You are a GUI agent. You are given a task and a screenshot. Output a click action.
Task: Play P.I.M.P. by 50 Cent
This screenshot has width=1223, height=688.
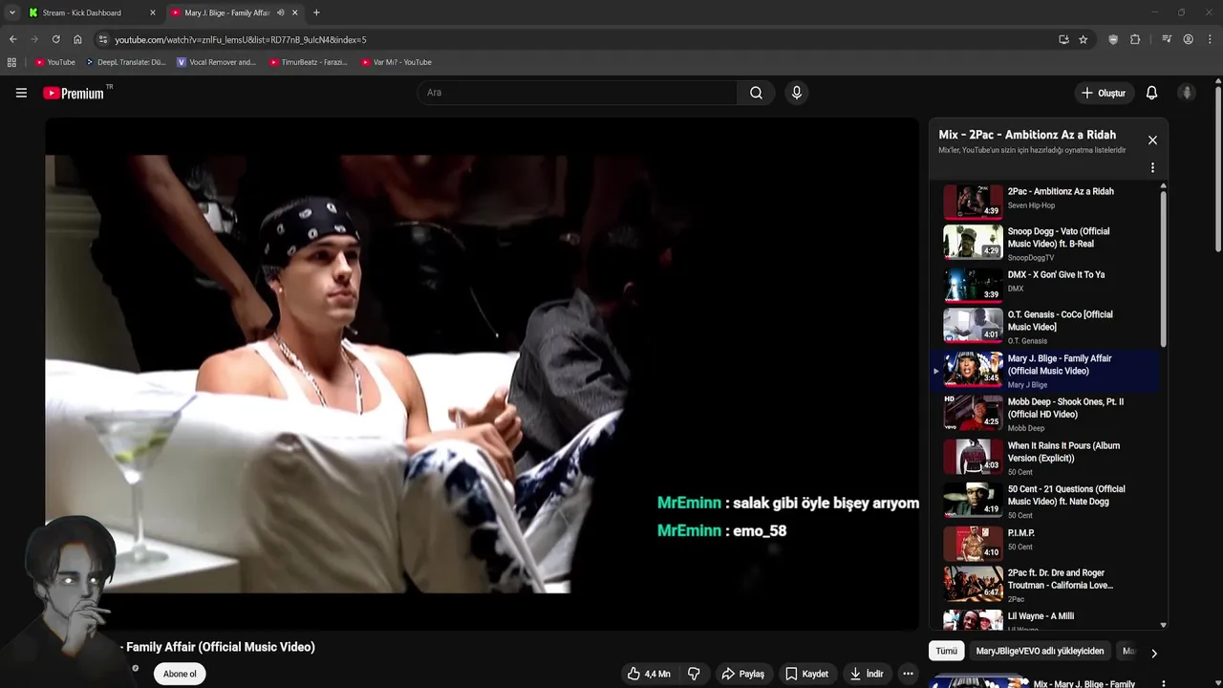[x=1044, y=543]
